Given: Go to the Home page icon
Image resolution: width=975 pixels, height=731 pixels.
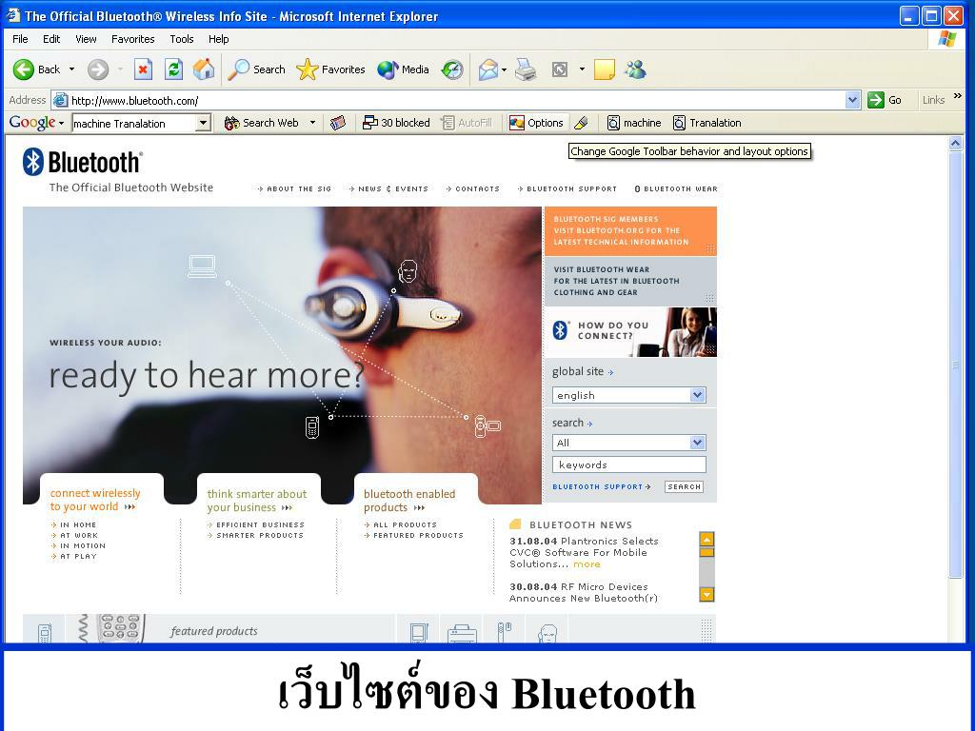Looking at the screenshot, I should pos(204,69).
